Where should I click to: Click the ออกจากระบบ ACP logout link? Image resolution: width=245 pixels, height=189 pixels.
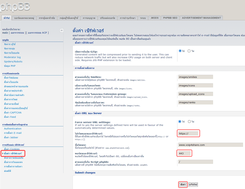38,33
